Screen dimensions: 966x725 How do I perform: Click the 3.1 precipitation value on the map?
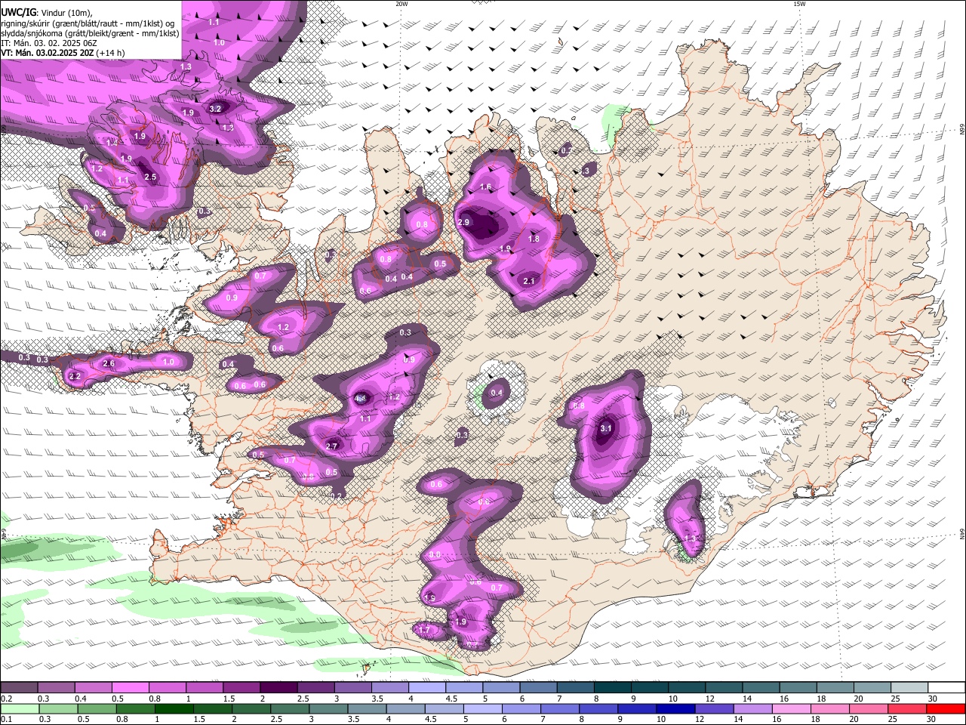[606, 428]
